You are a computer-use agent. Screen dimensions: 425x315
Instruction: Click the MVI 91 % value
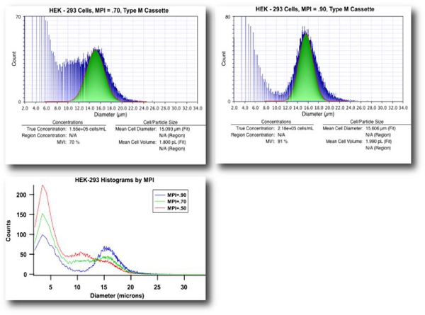coord(283,142)
